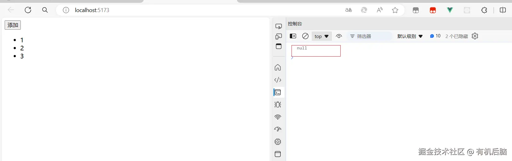The image size is (512, 161).
Task: Toggle device emulation mode
Action: pos(279,36)
